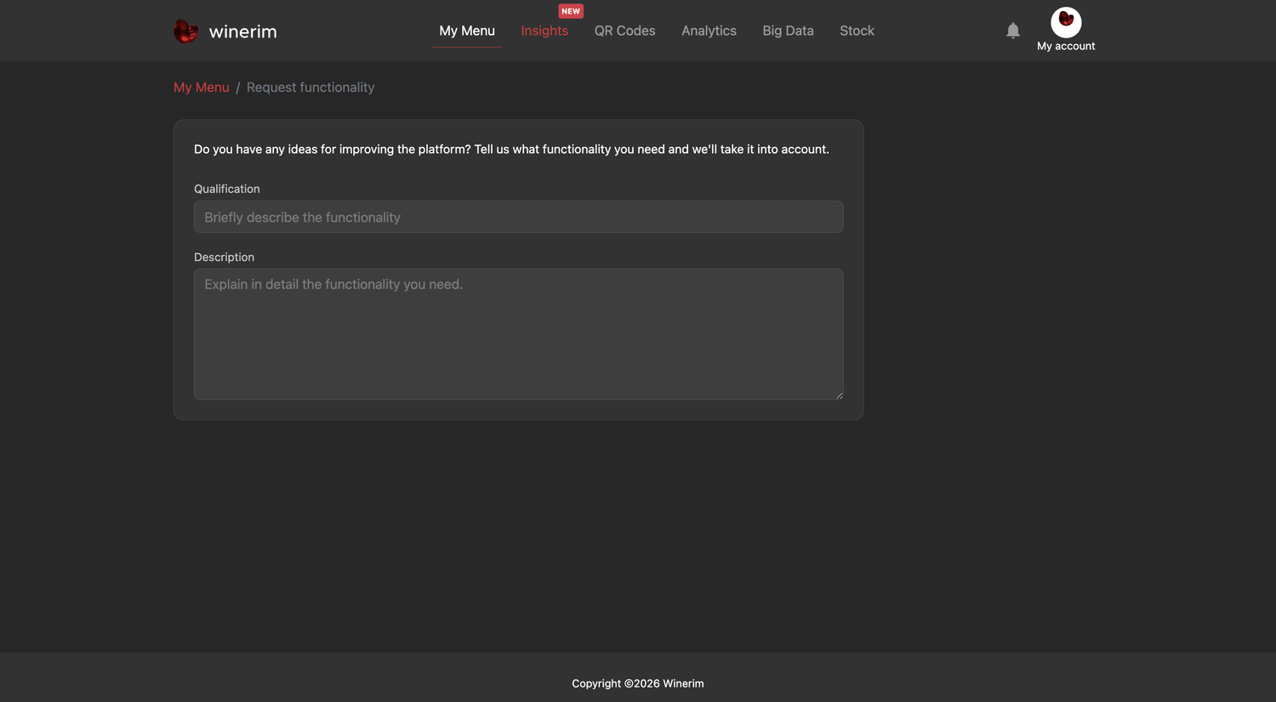This screenshot has height=702, width=1276.
Task: Click the Qualification field label
Action: point(227,189)
